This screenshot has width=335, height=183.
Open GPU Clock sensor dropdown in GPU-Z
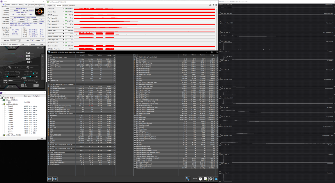point(63,9)
